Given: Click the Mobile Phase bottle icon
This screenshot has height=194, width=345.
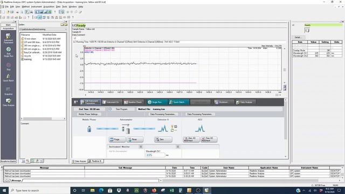Looking at the screenshot, I should pos(89,129).
